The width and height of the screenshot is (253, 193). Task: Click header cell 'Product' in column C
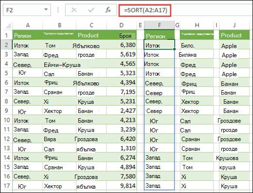click(x=91, y=35)
